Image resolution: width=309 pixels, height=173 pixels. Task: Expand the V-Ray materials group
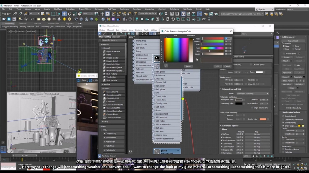[x=105, y=122]
